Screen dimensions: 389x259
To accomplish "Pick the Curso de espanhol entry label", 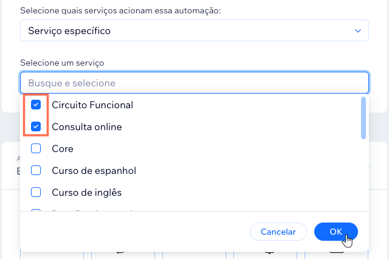I will tap(94, 171).
